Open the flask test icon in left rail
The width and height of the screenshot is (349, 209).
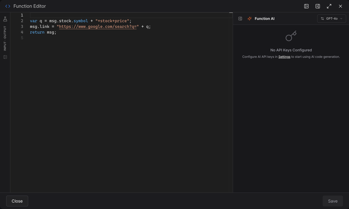click(x=5, y=19)
